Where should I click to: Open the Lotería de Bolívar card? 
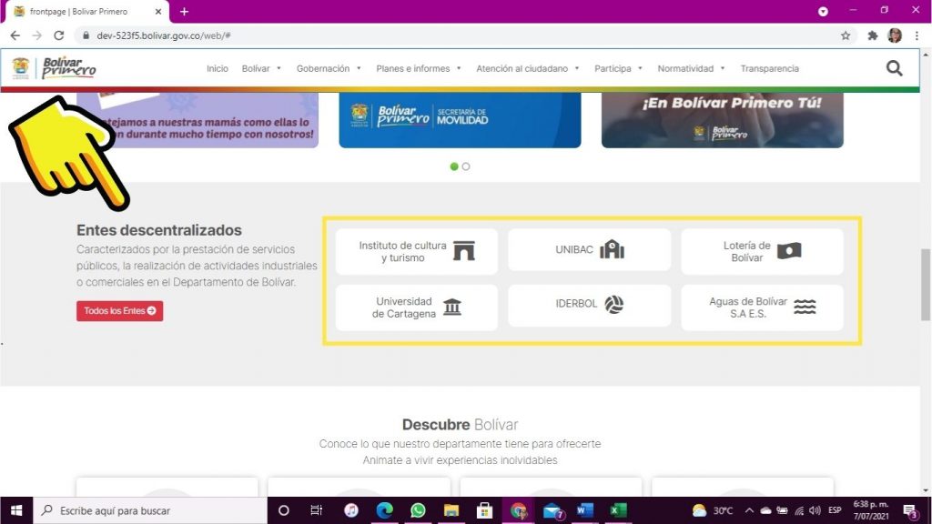point(762,251)
